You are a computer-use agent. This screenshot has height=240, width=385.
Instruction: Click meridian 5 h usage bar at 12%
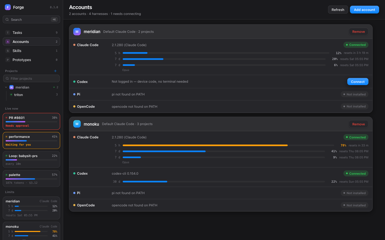[x=226, y=53]
